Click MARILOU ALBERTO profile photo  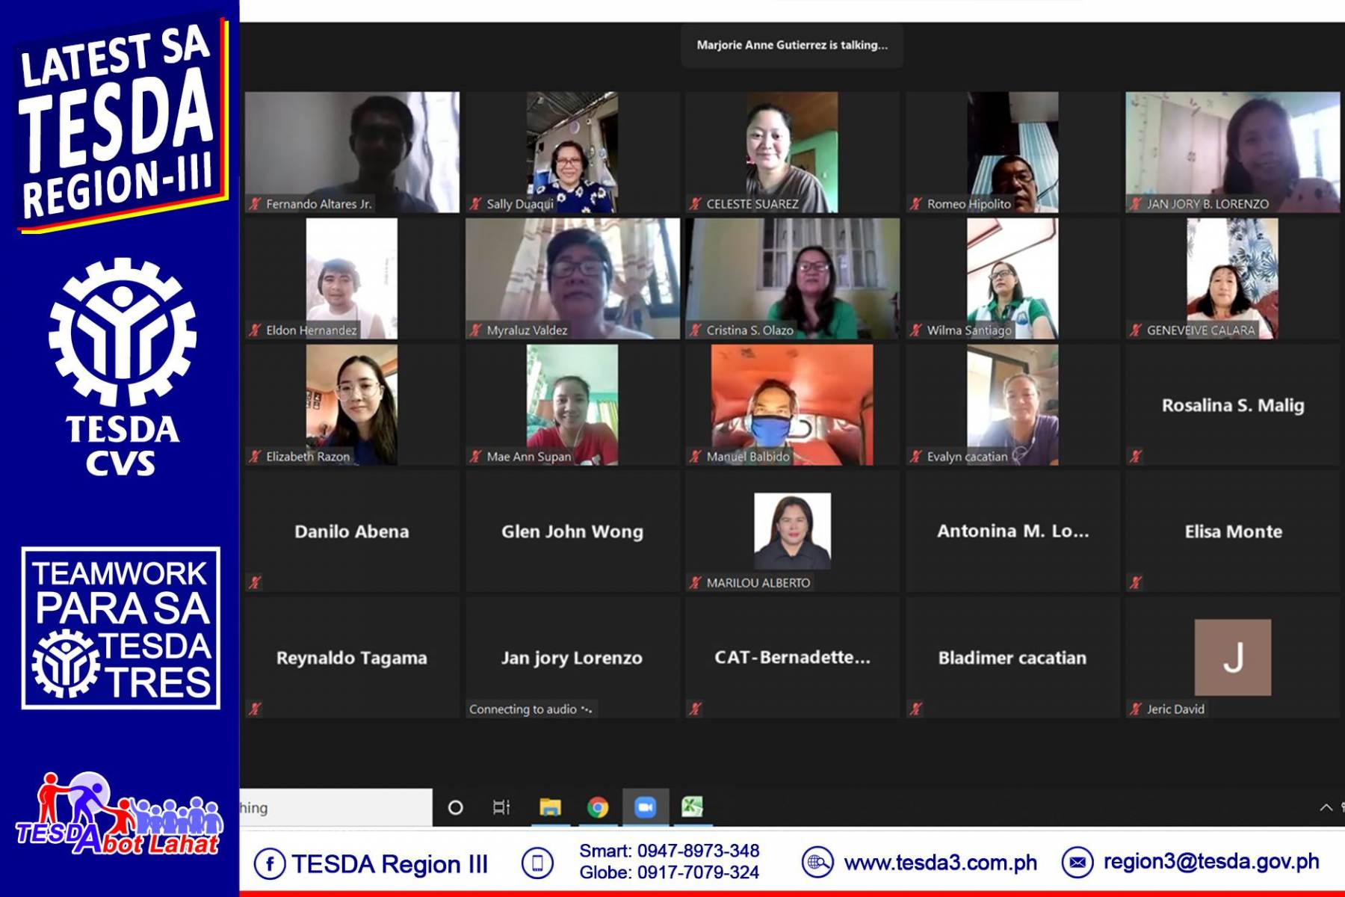pos(793,531)
